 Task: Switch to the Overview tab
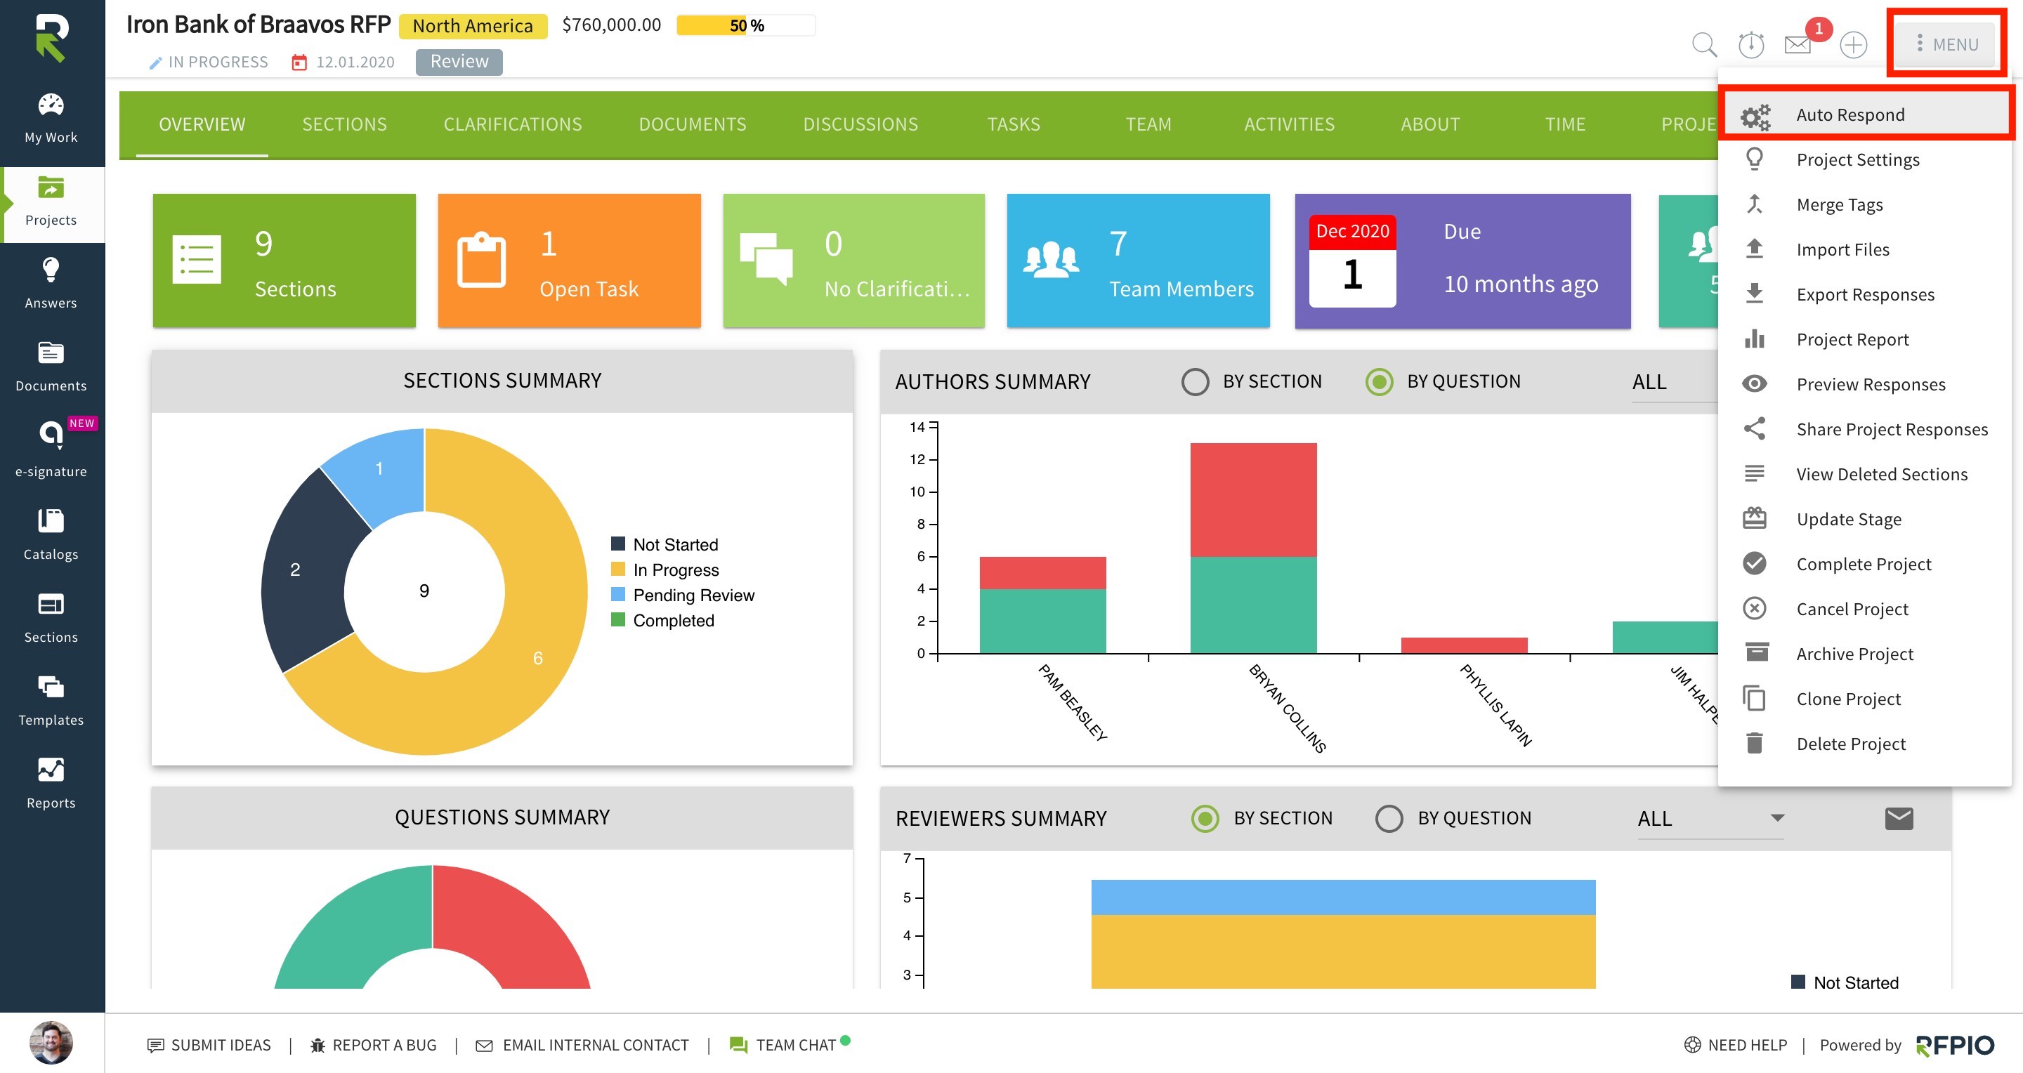pos(202,124)
